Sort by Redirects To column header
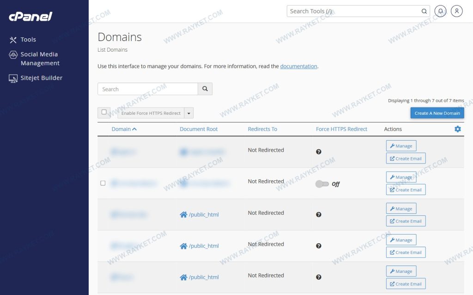This screenshot has height=295, width=473. [x=262, y=129]
